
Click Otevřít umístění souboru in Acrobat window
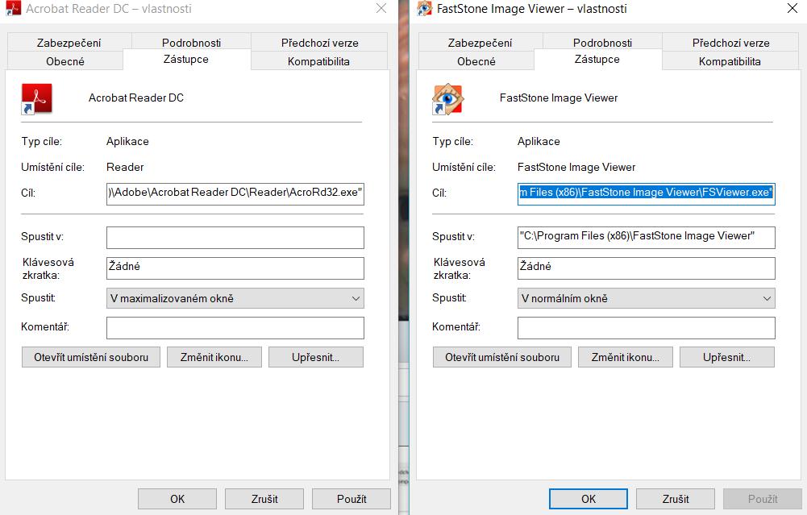point(91,357)
